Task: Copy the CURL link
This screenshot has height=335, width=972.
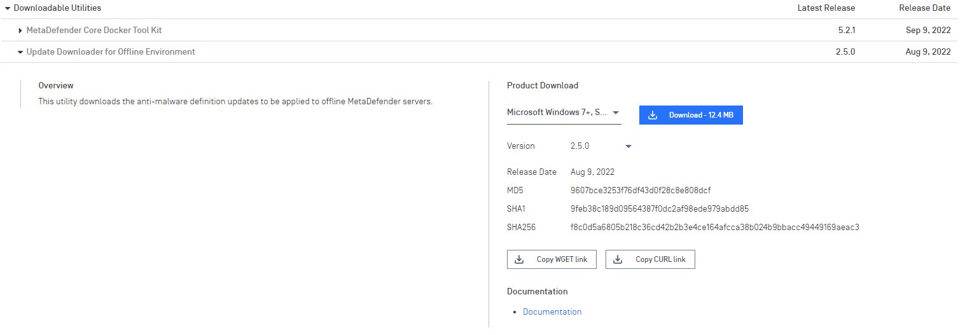Action: pyautogui.click(x=650, y=259)
